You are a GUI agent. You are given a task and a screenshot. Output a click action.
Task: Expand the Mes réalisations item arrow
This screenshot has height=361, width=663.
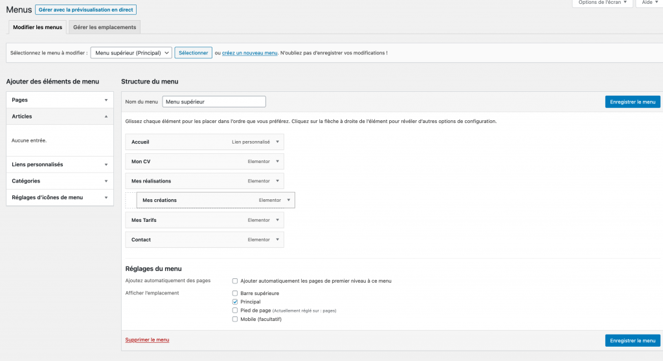pyautogui.click(x=277, y=181)
